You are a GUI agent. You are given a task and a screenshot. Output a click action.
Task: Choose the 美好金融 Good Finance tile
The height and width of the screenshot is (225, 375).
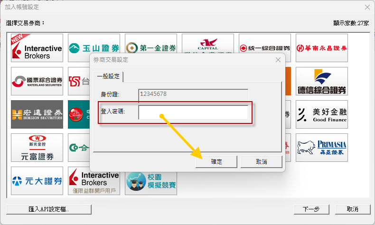pos(322,114)
